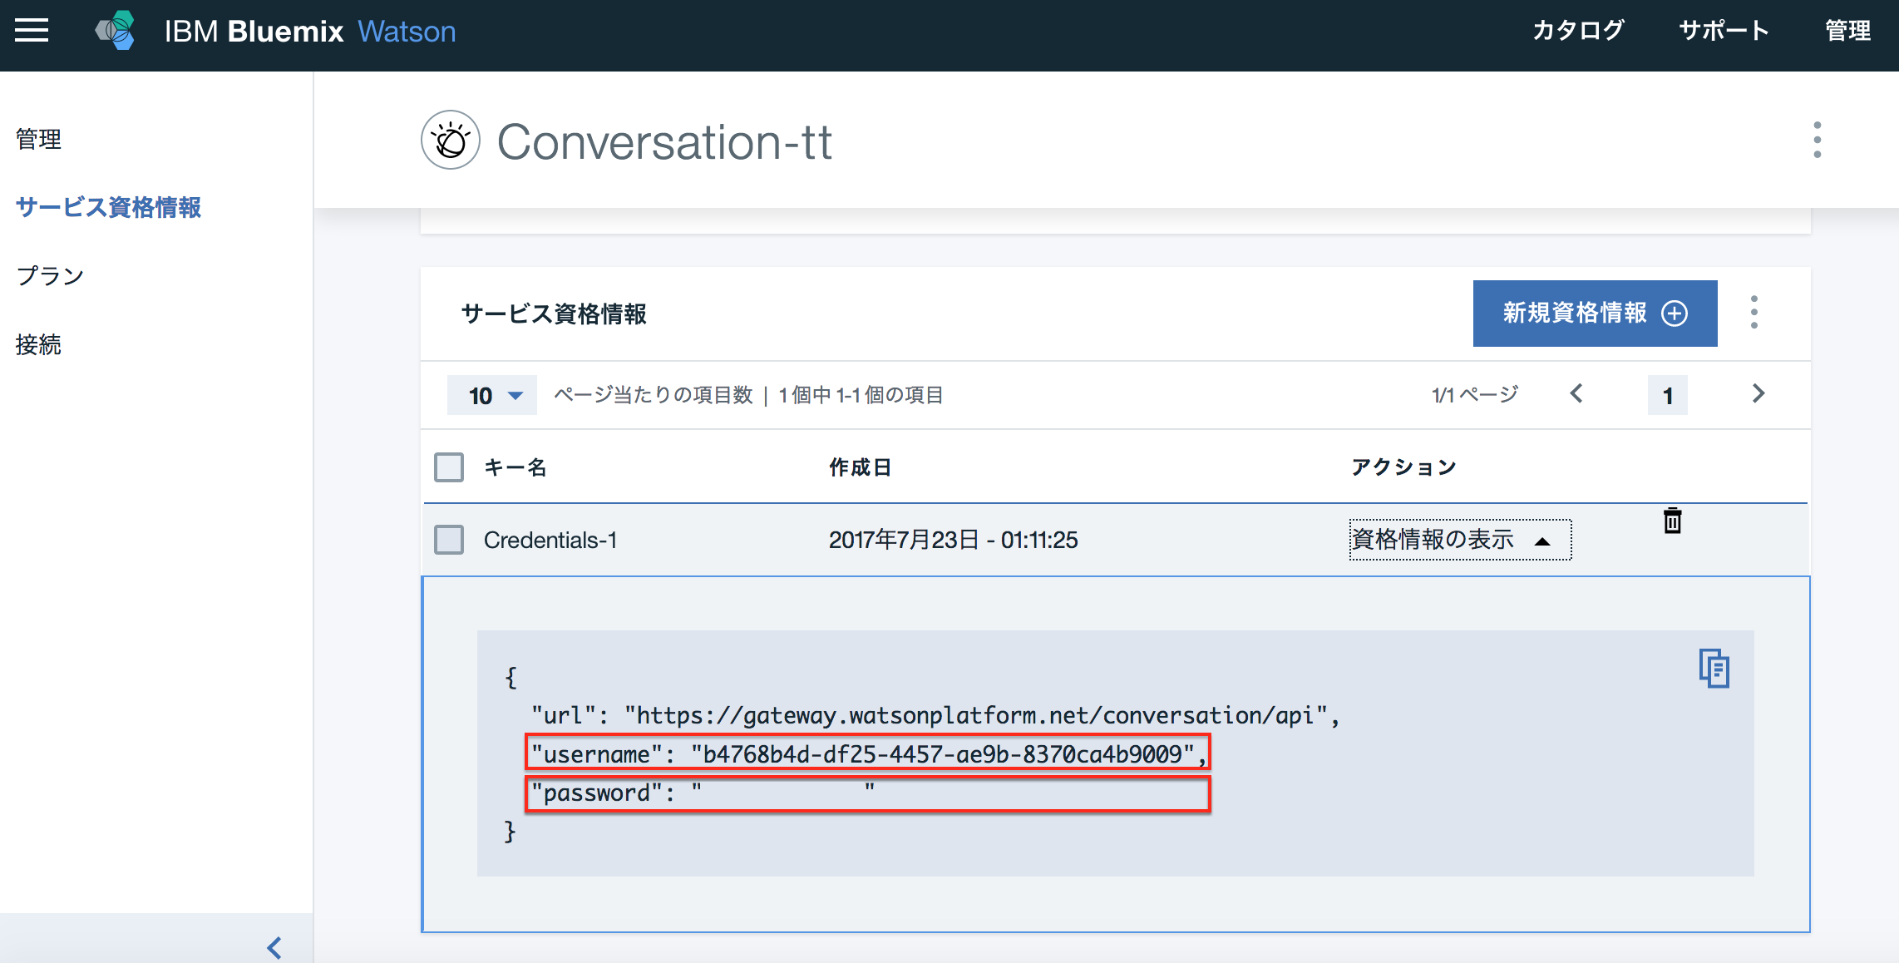Go to the previous page arrow
Screen dimensions: 1899x963
(1576, 393)
